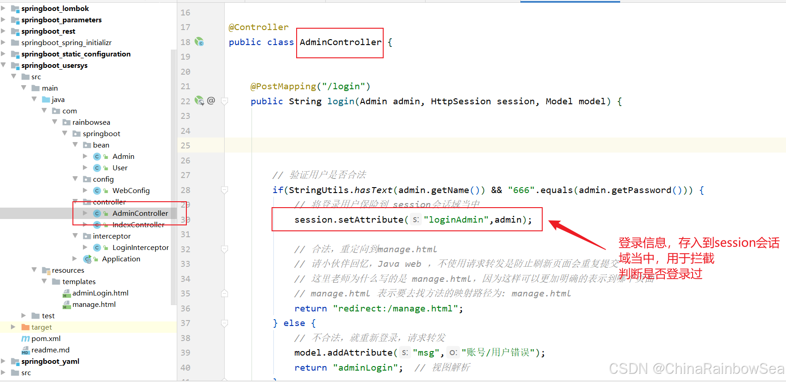786x382 pixels.
Task: Fold the login method at line 22
Action: (x=225, y=101)
